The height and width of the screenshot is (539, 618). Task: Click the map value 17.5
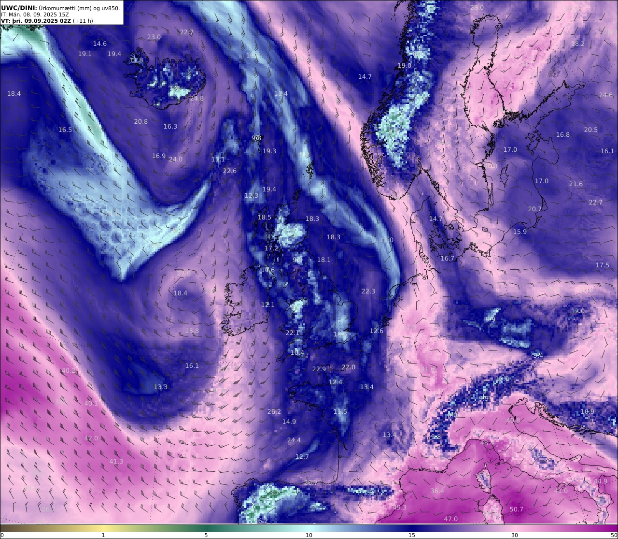(x=603, y=265)
